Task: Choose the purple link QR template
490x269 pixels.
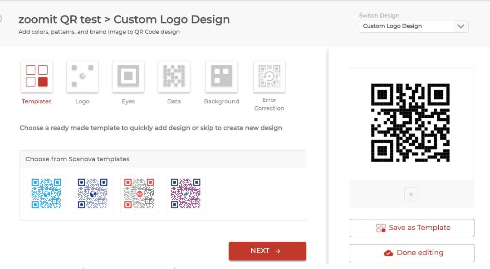Action: (186, 193)
